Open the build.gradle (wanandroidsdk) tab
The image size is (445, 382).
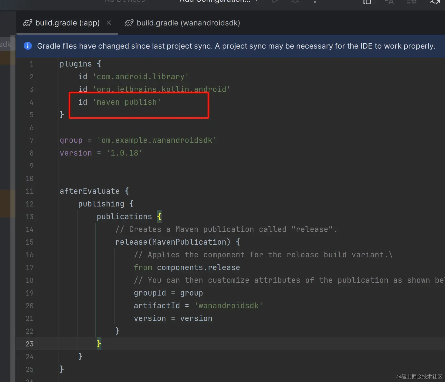[x=188, y=23]
